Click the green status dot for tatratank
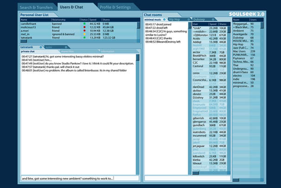 pyautogui.click(x=84, y=37)
